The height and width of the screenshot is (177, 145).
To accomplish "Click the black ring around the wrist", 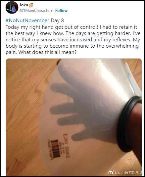I will (x=129, y=124).
